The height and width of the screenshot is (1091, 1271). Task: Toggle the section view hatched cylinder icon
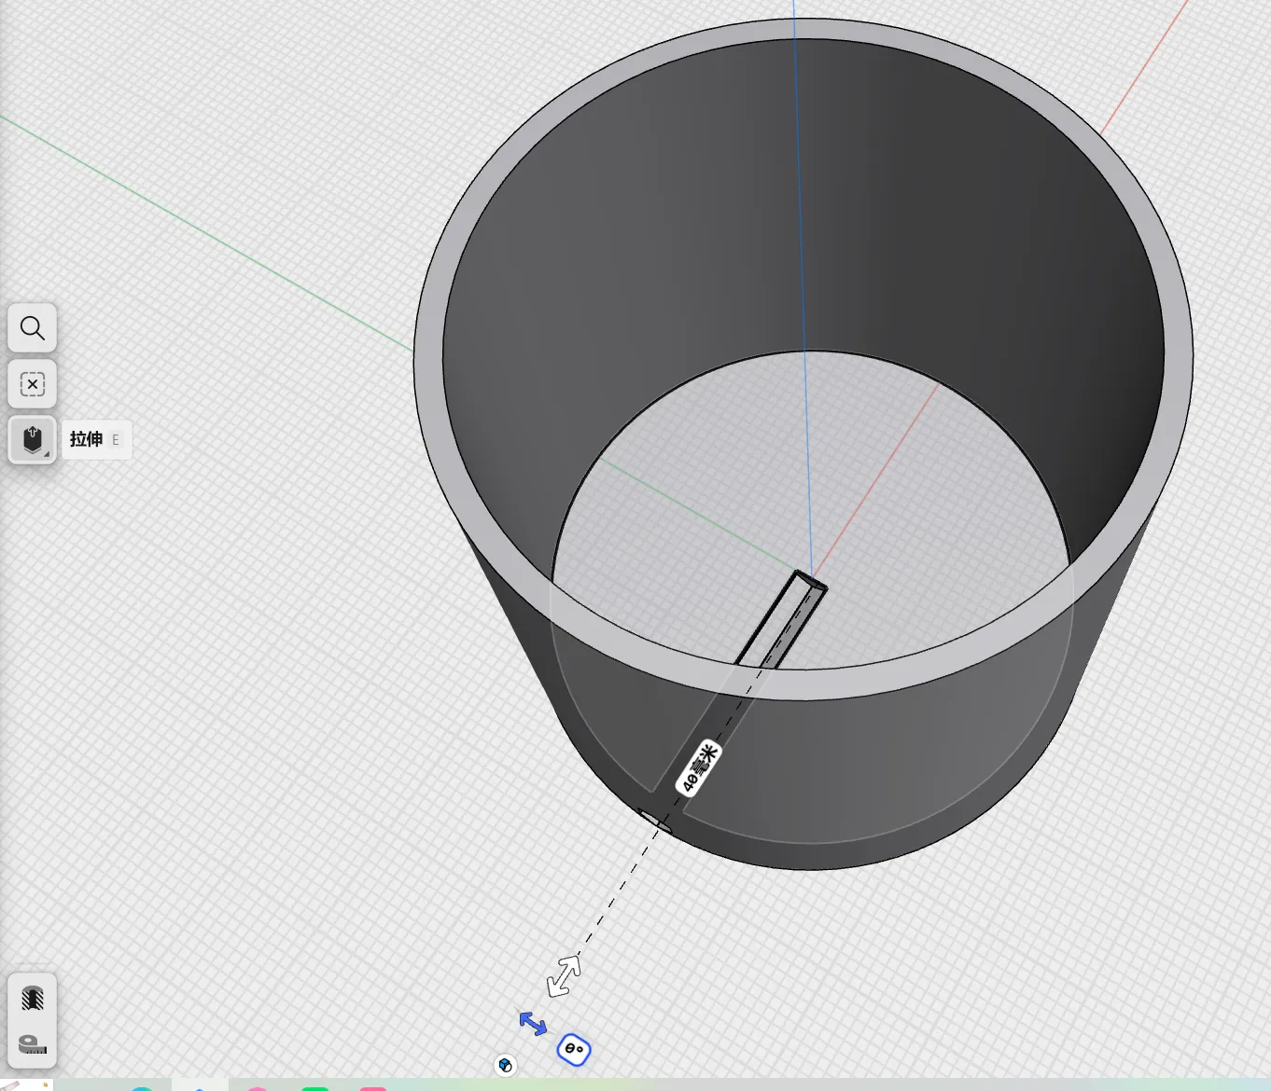33,999
